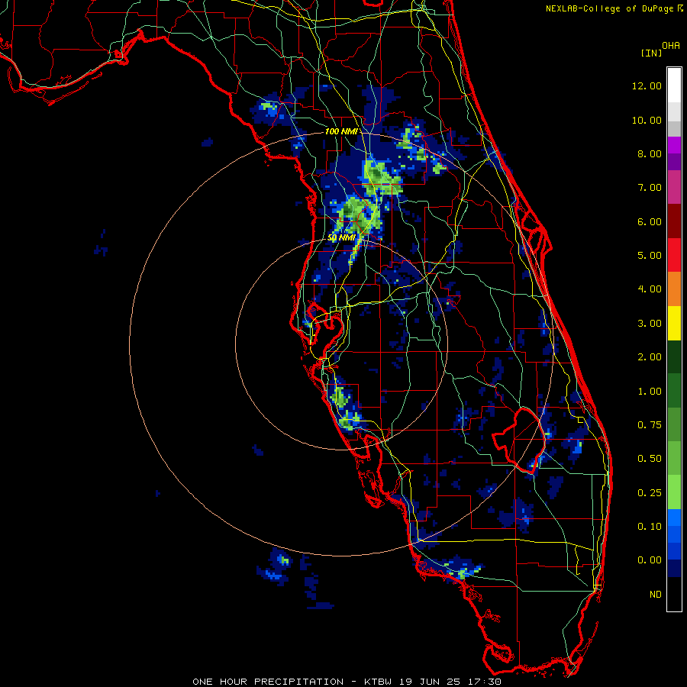The height and width of the screenshot is (687, 687).
Task: Click the 50 NMI range ring label
Action: pos(341,237)
